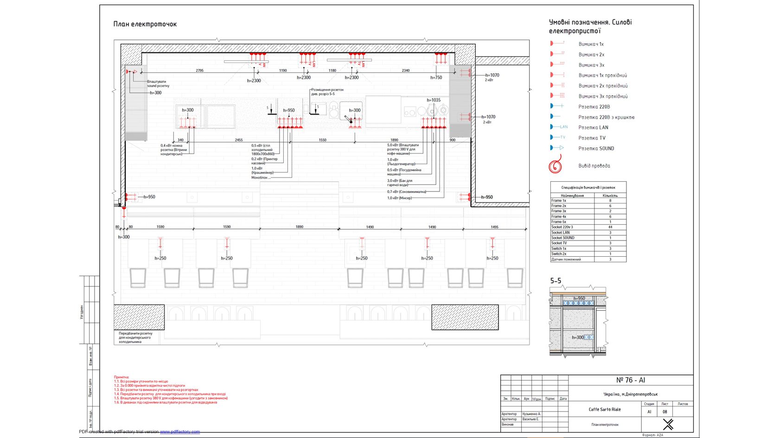Click the 'Вимикач 2х' legend symbol
The width and height of the screenshot is (779, 438).
pos(557,54)
